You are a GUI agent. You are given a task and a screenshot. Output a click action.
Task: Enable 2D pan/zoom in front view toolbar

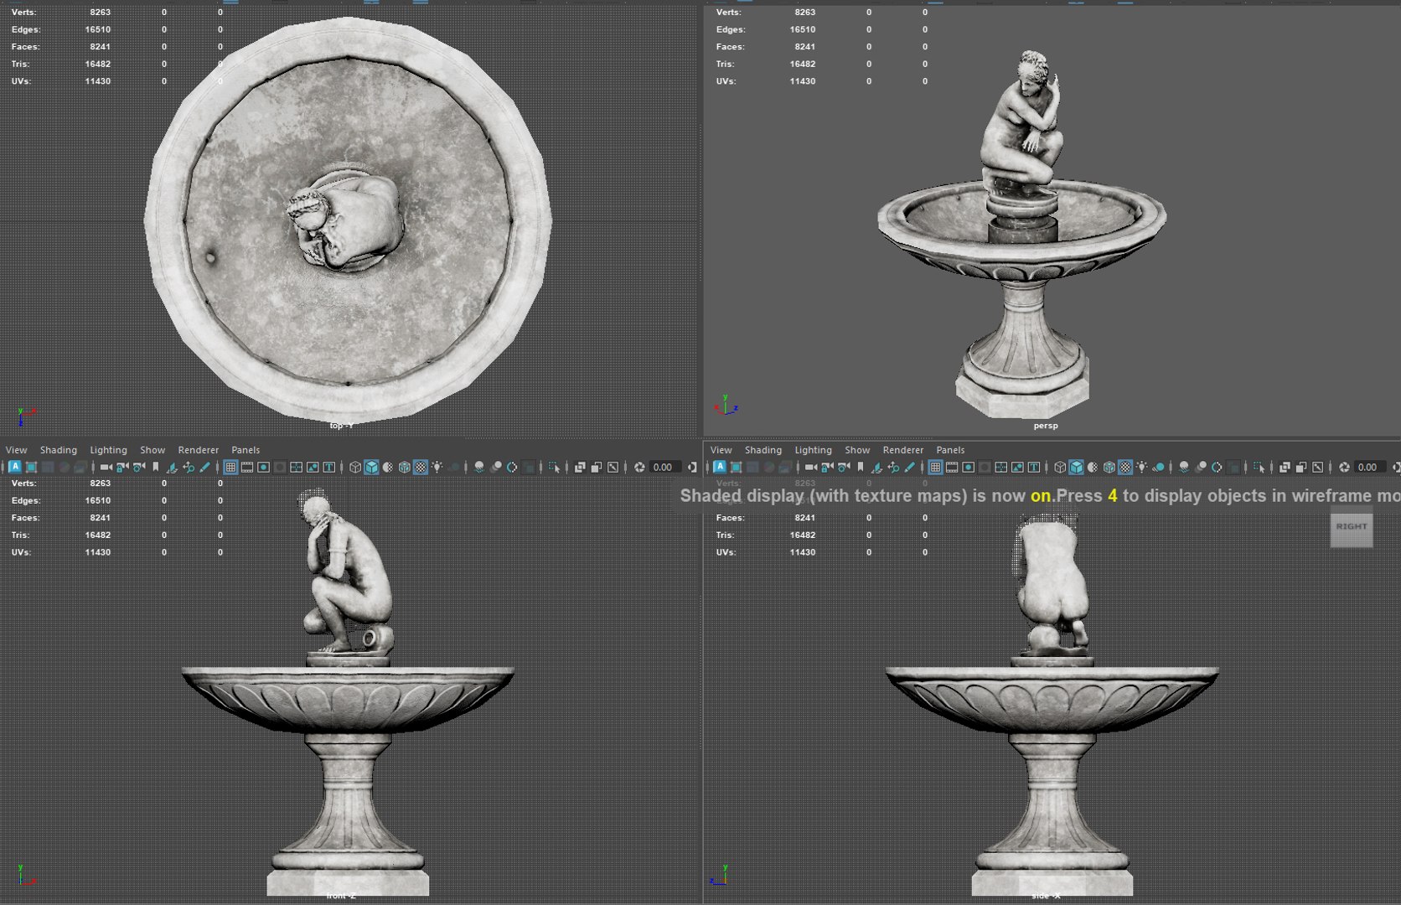pyautogui.click(x=189, y=467)
